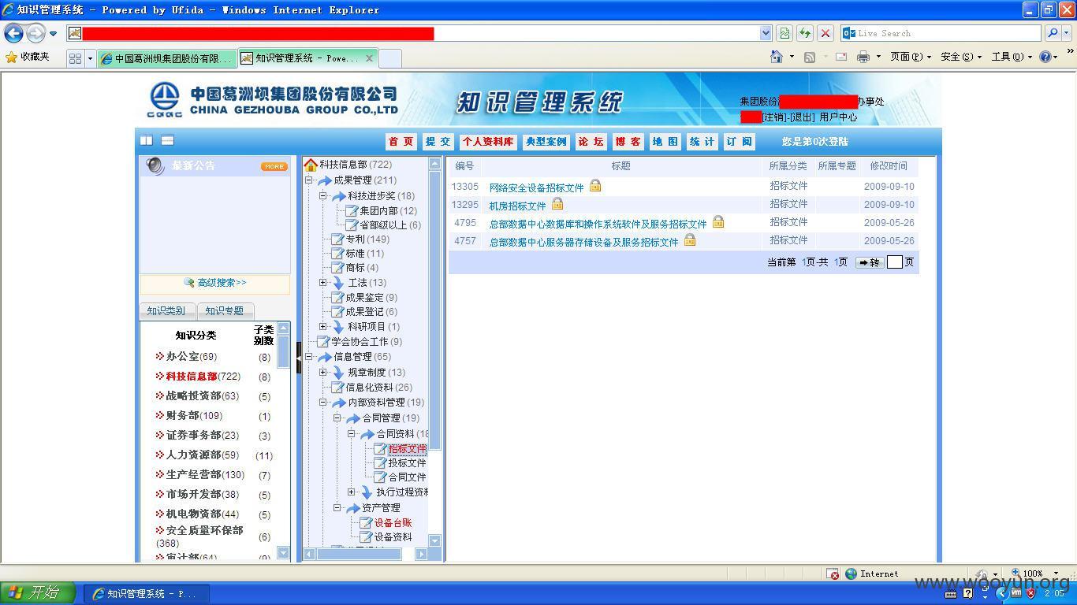Click the speaker icon by 最新公告
Viewport: 1077px width, 605px height.
155,165
